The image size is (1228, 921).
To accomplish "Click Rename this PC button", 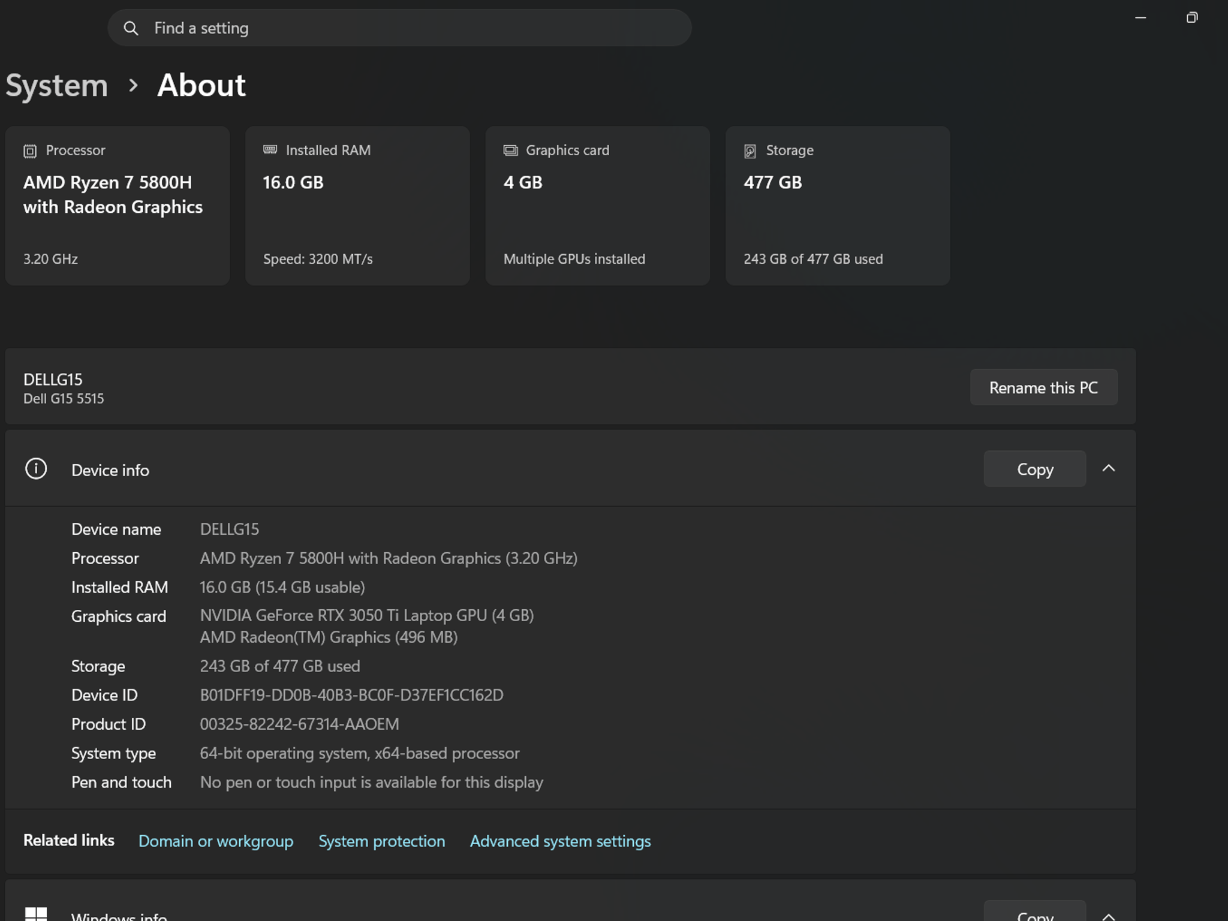I will tap(1044, 387).
